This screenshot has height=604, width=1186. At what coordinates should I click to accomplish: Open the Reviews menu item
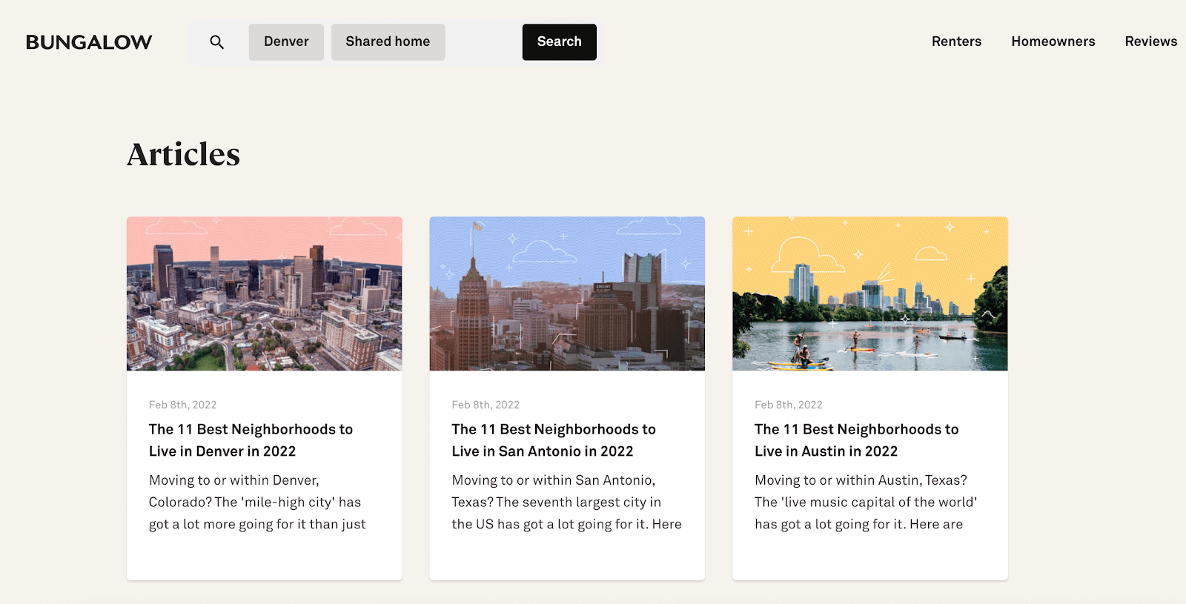point(1150,42)
